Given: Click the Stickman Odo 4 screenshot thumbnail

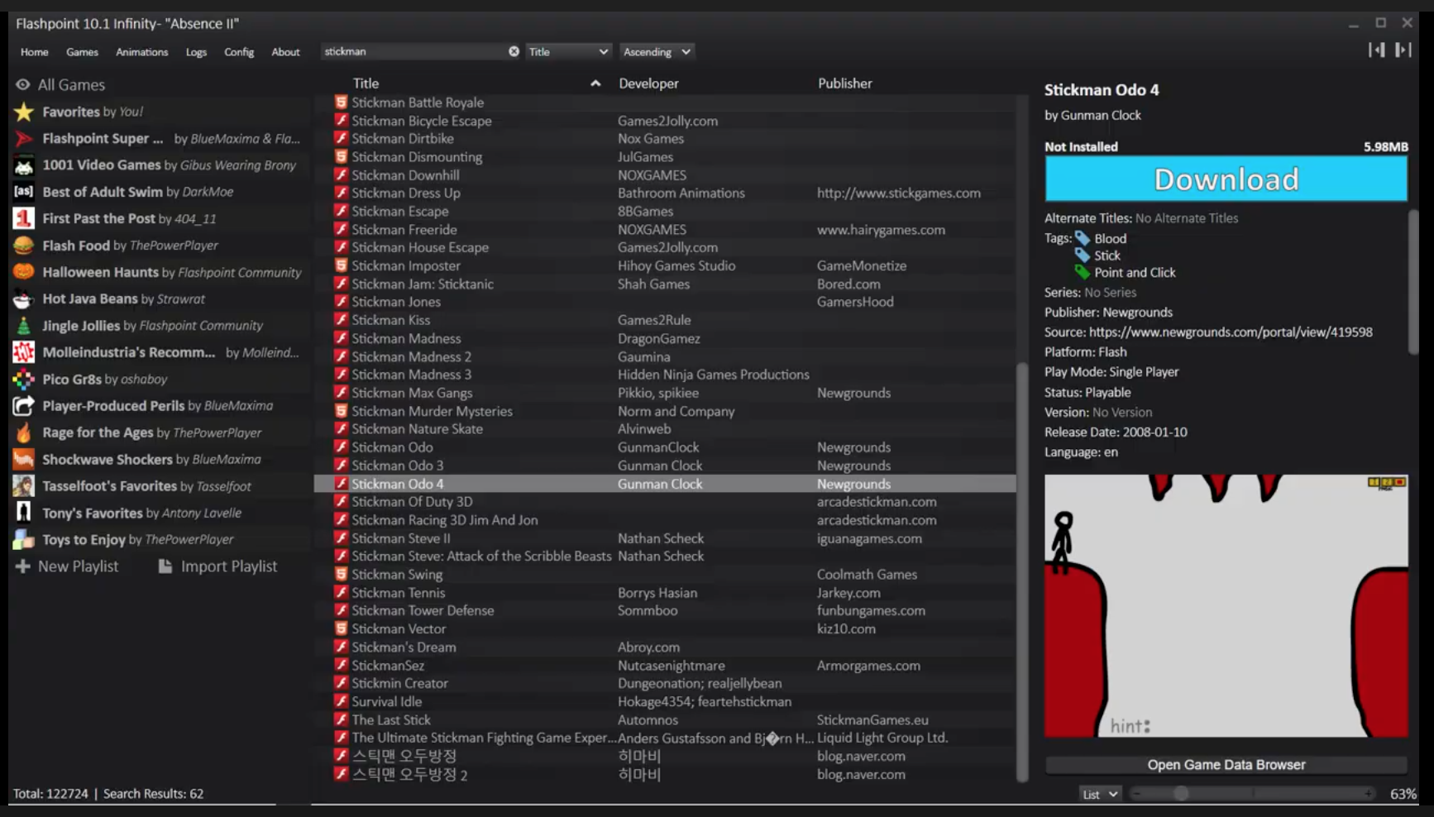Looking at the screenshot, I should pyautogui.click(x=1226, y=606).
